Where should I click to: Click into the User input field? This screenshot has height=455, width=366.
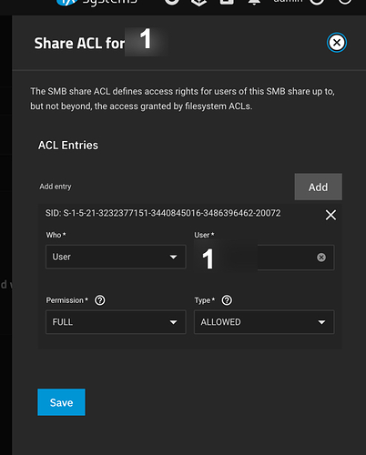pyautogui.click(x=264, y=258)
